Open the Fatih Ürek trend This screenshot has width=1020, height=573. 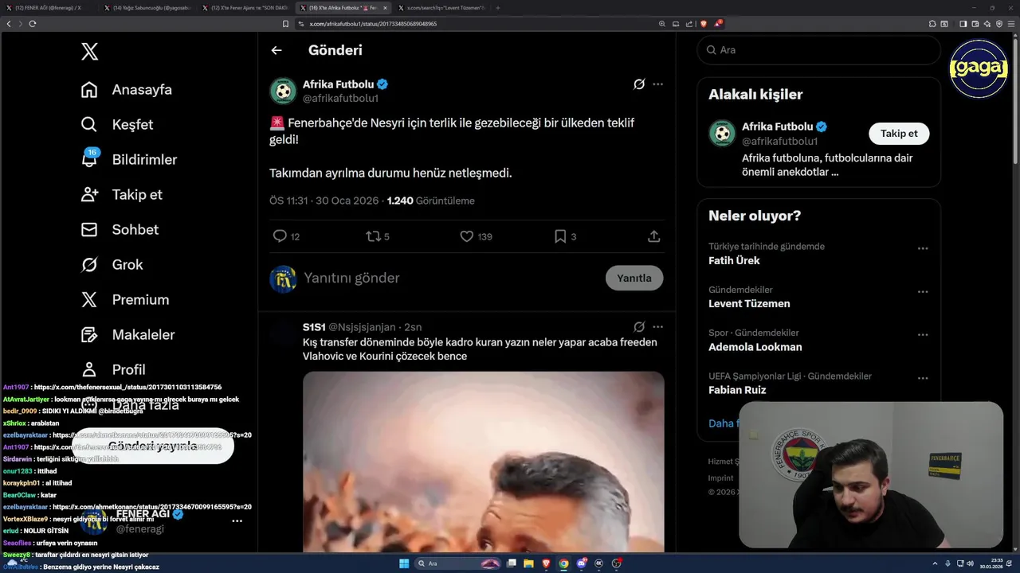tap(734, 261)
